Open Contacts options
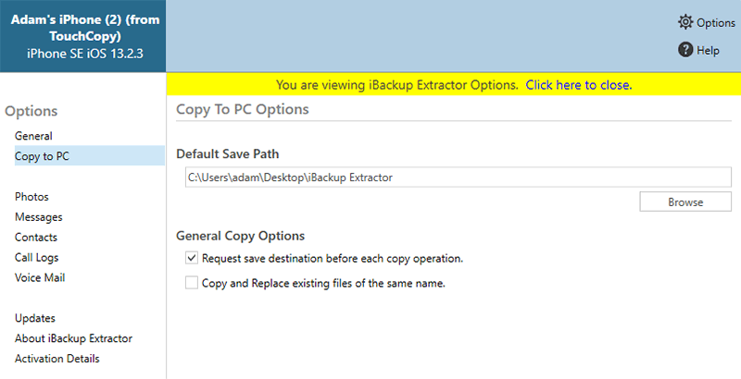 (x=36, y=238)
